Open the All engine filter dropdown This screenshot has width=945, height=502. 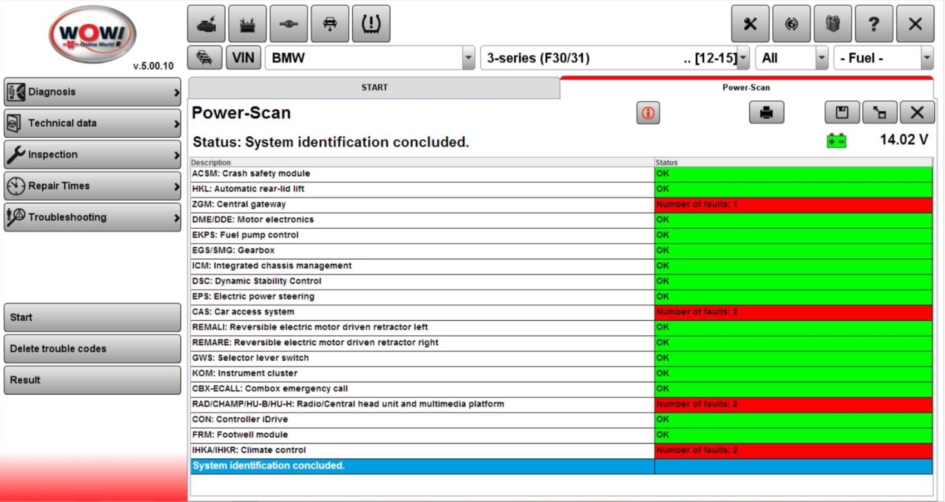792,58
